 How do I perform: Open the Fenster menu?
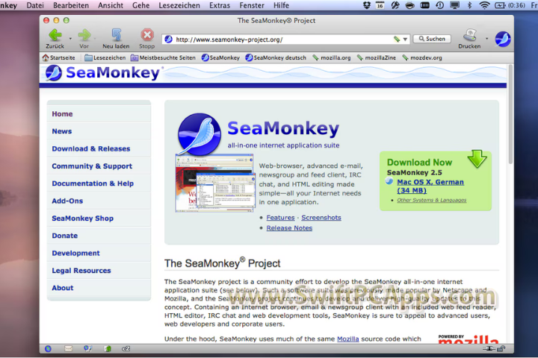[252, 5]
